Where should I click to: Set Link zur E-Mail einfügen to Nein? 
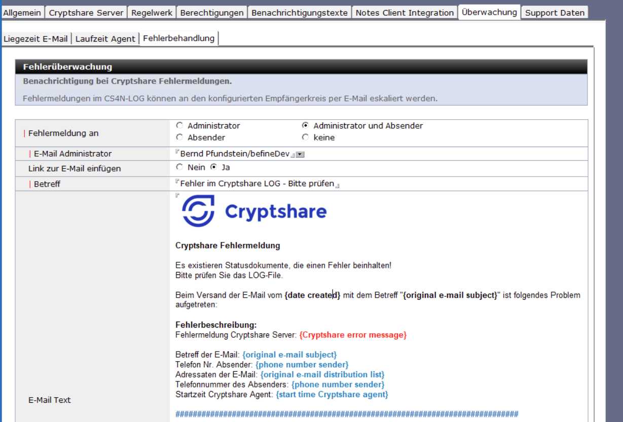179,167
